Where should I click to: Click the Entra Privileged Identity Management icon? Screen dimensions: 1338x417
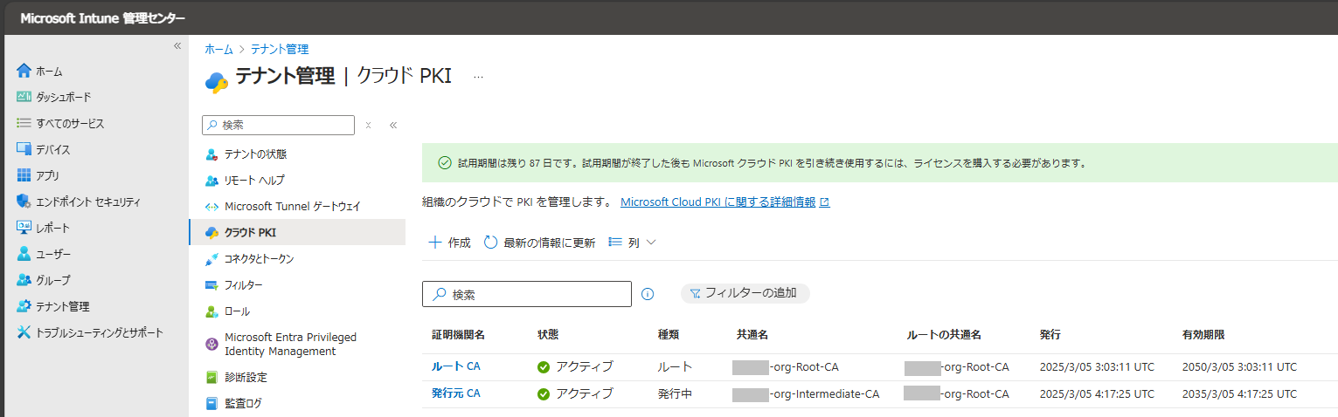(x=211, y=344)
